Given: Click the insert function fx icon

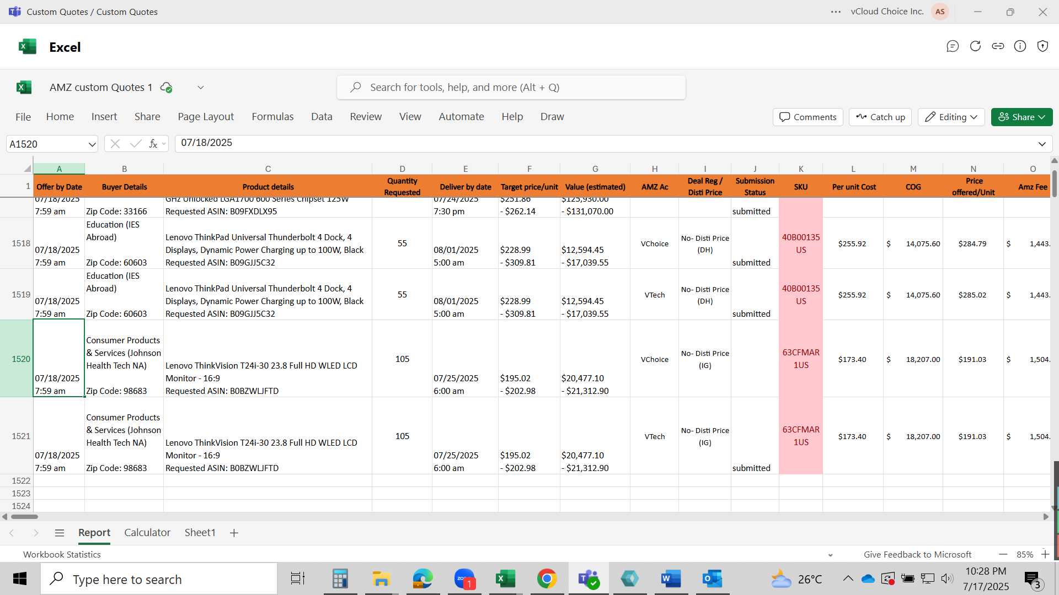Looking at the screenshot, I should tap(153, 144).
